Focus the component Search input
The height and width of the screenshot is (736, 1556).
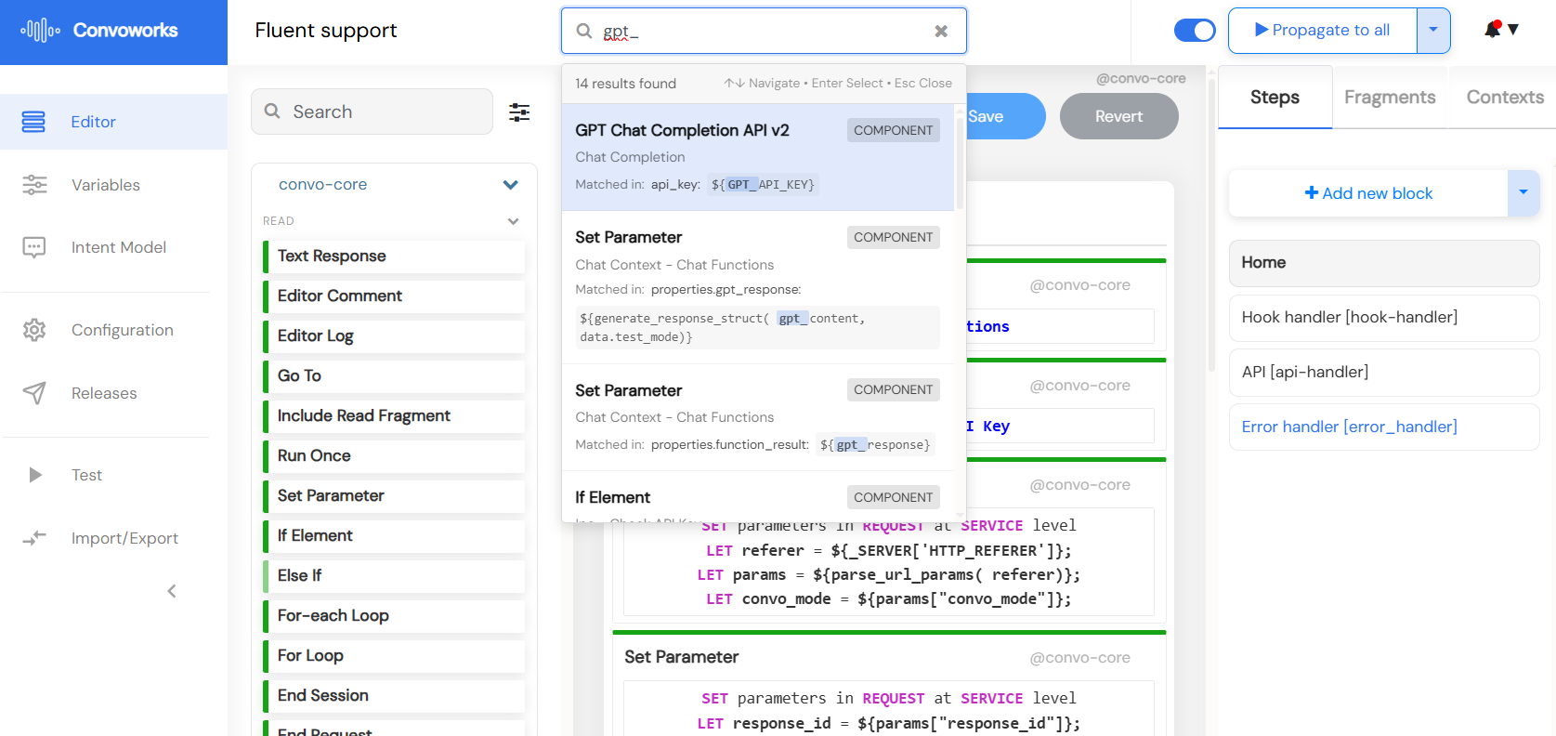pos(372,112)
